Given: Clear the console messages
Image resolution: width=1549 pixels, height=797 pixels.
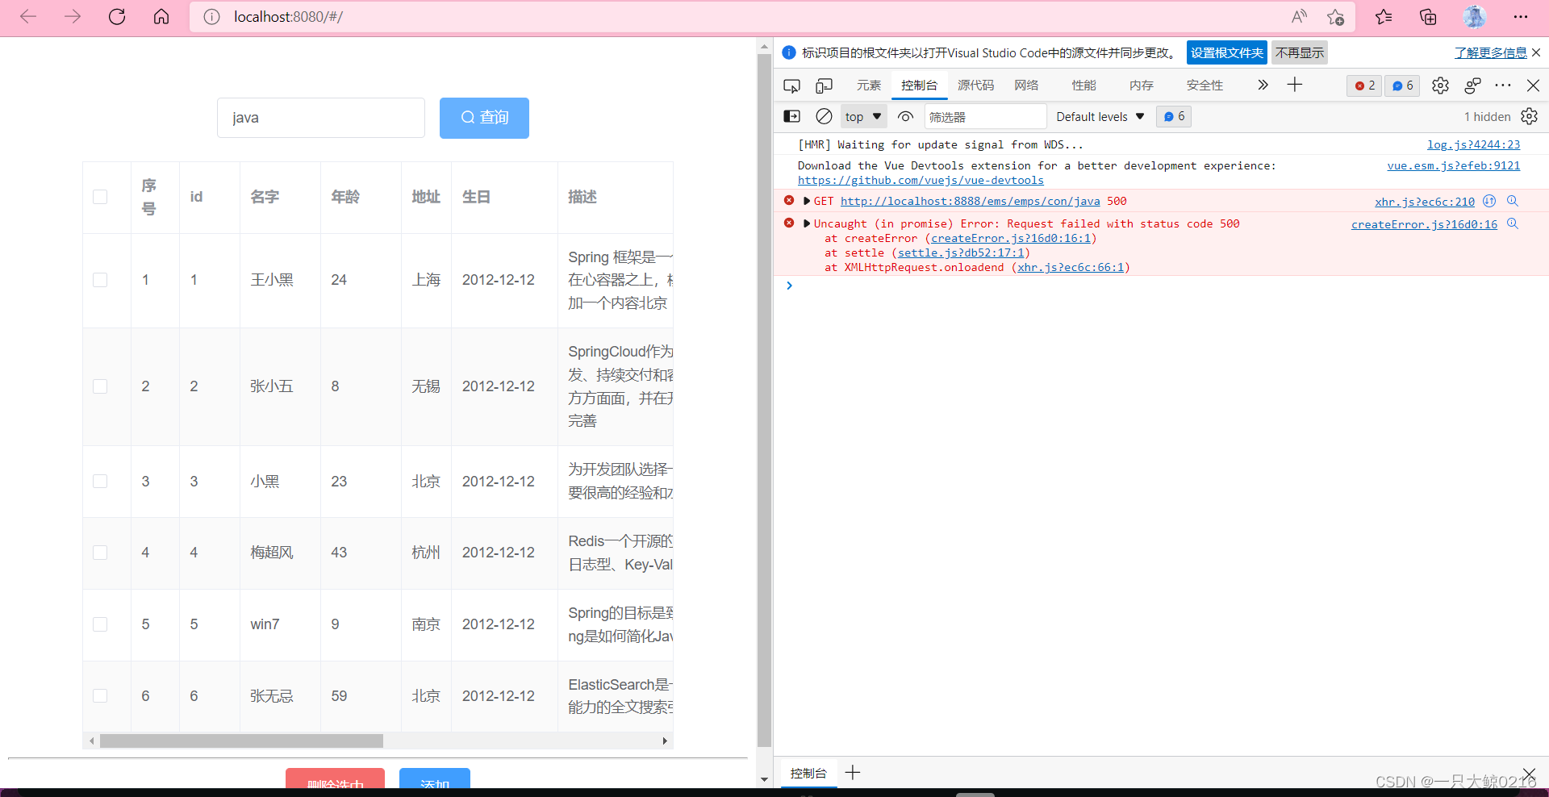Looking at the screenshot, I should point(824,116).
